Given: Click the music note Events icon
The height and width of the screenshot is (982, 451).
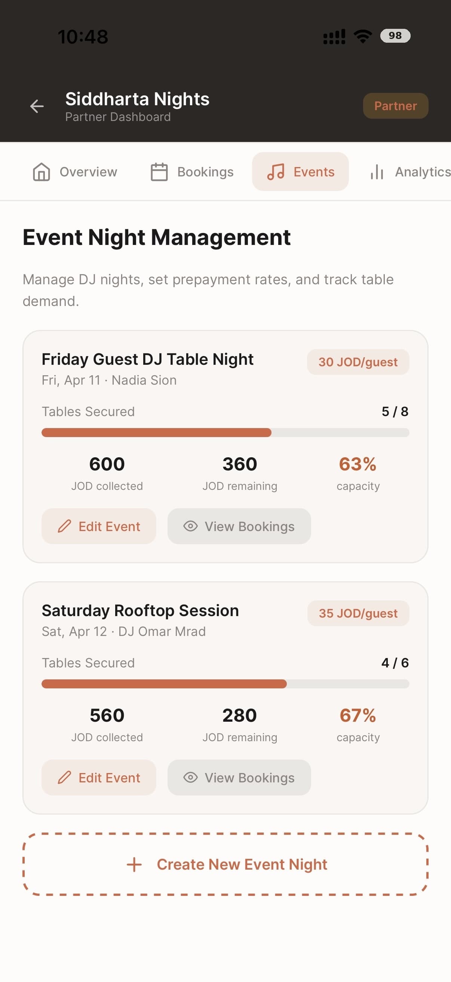Looking at the screenshot, I should pyautogui.click(x=276, y=172).
